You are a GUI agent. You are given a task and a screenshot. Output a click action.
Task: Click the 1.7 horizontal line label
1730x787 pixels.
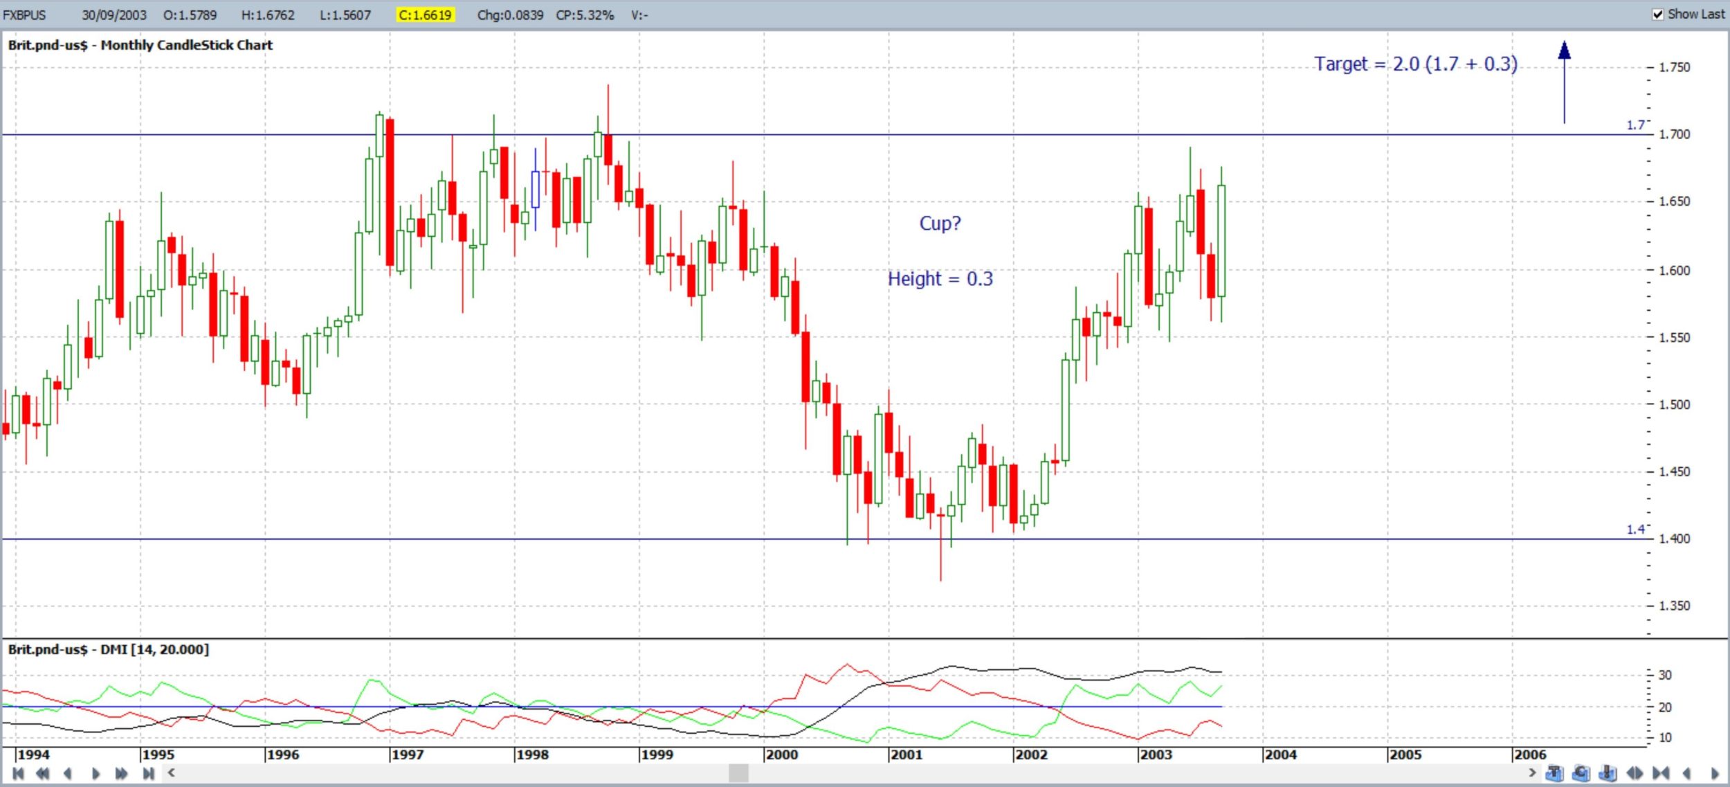point(1636,125)
